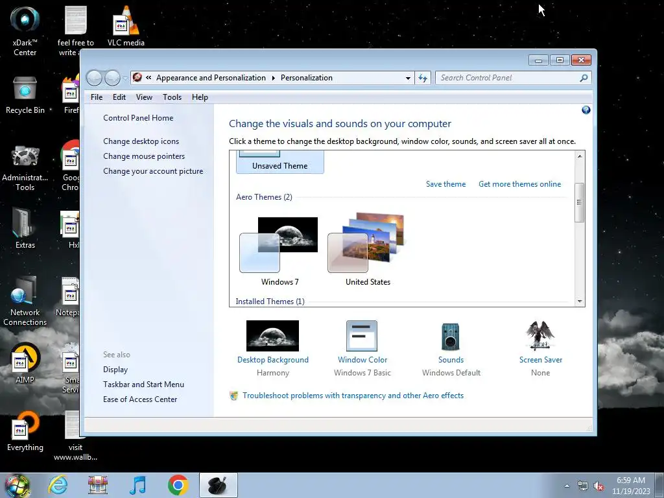Open Network Connections desktop icon
The width and height of the screenshot is (664, 498).
[x=25, y=301]
